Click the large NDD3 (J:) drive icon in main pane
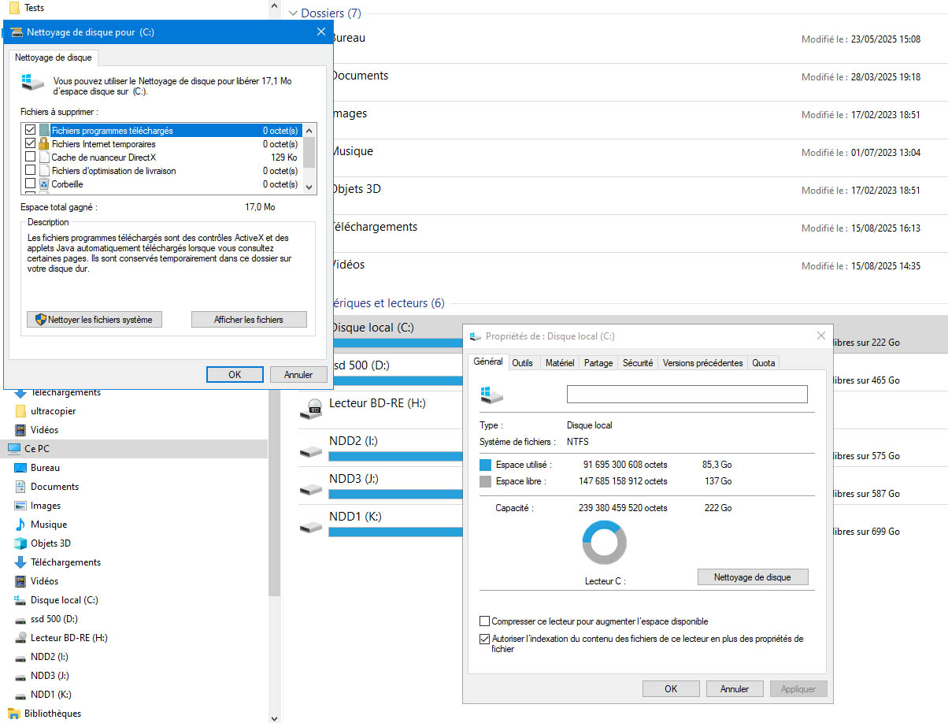 (312, 489)
